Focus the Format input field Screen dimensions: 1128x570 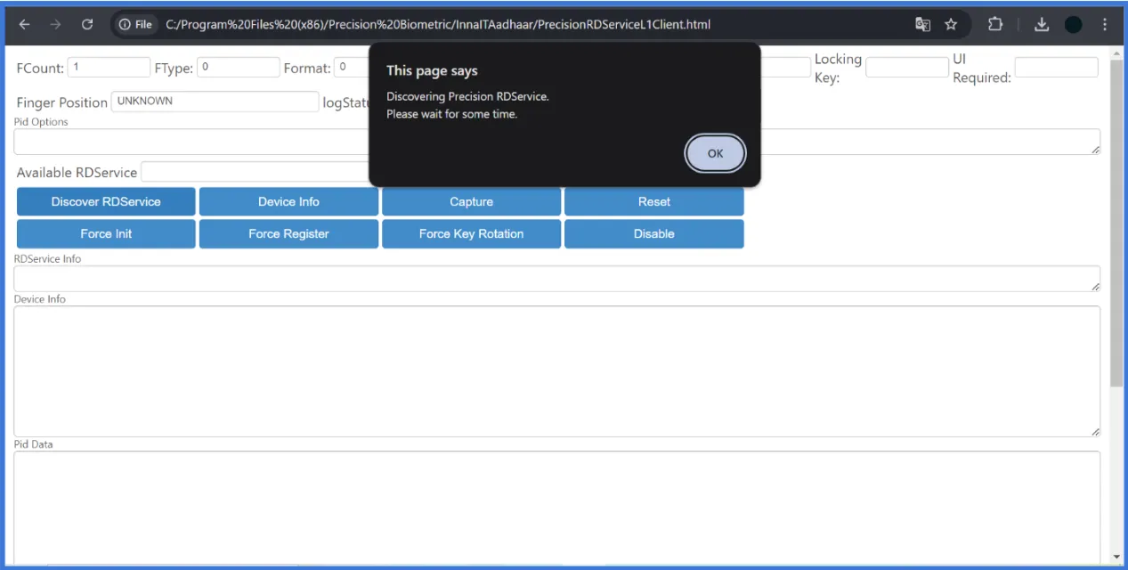[x=352, y=67]
